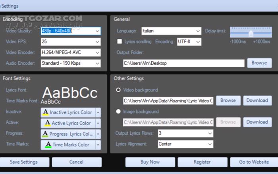This screenshot has width=278, height=174.
Task: Enable the Lyrics scrolling checkbox
Action: [x=119, y=41]
